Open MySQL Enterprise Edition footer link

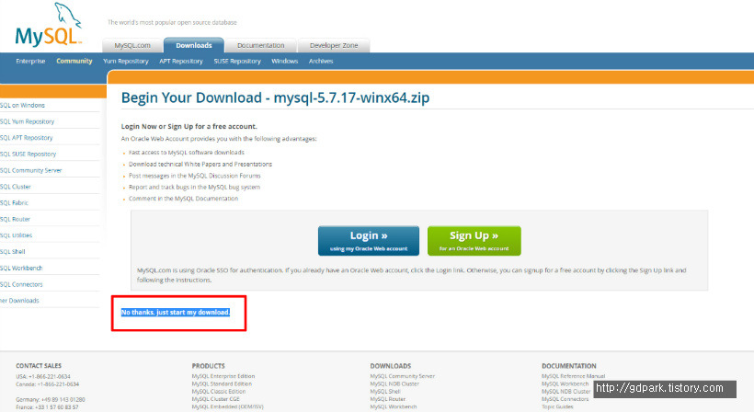pos(223,376)
